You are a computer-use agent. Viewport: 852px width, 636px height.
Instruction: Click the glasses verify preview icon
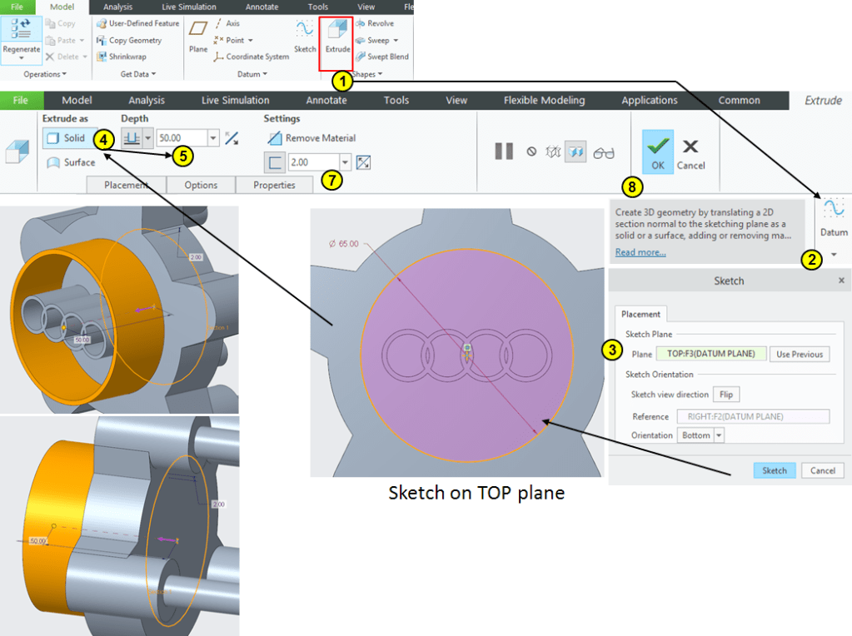point(604,152)
